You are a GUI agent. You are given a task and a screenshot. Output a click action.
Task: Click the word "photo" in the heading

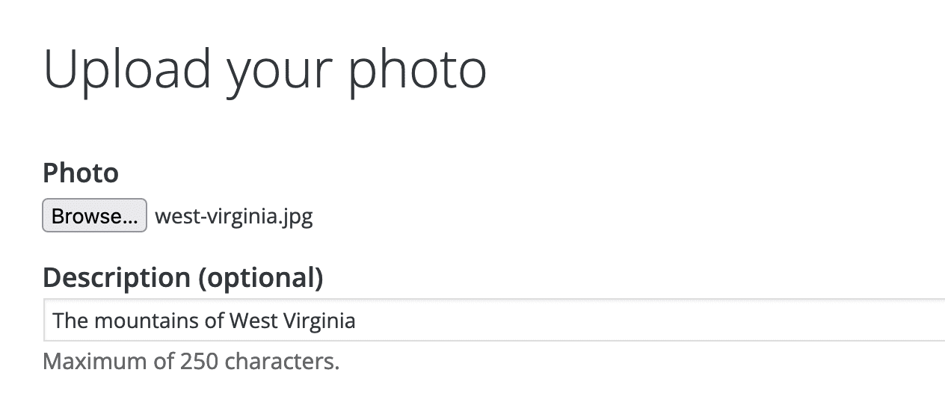418,71
